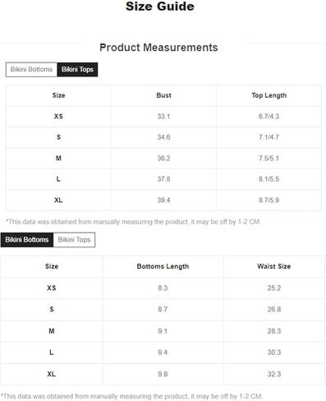Click the waist size value 26.8
Viewport: 326px width, 401px height.
(274, 310)
